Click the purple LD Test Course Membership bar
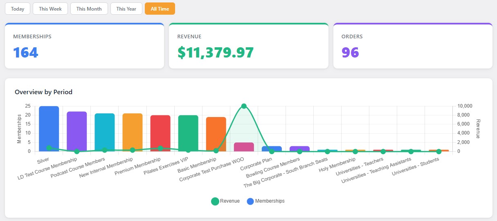The height and width of the screenshot is (221, 497). (77, 130)
